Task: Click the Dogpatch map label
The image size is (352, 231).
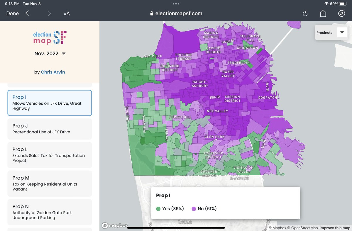Action: click(267, 98)
